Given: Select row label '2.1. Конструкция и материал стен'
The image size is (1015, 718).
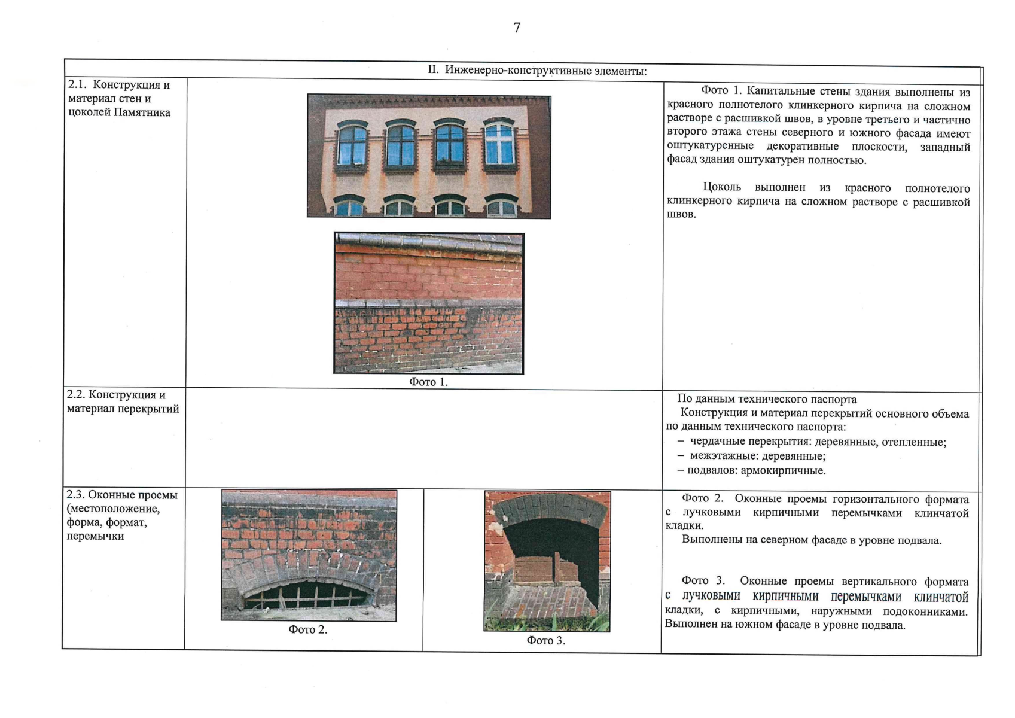Looking at the screenshot, I should click(119, 99).
